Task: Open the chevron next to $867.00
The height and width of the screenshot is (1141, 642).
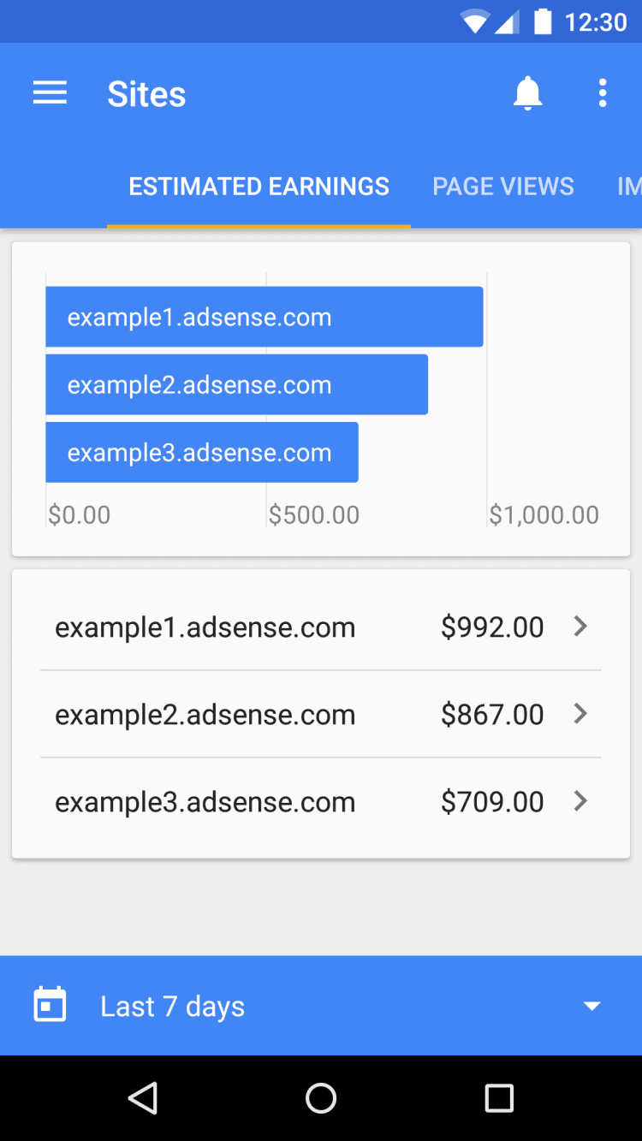Action: 580,713
